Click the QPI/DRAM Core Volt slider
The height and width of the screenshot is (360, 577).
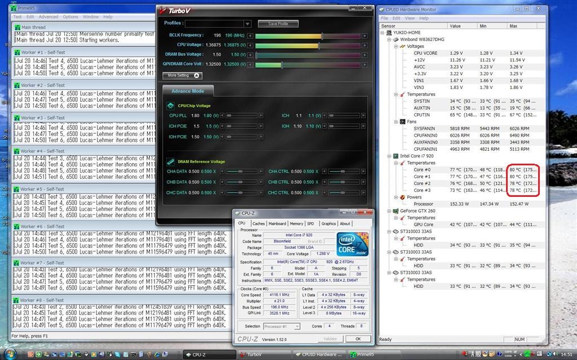[x=308, y=65]
